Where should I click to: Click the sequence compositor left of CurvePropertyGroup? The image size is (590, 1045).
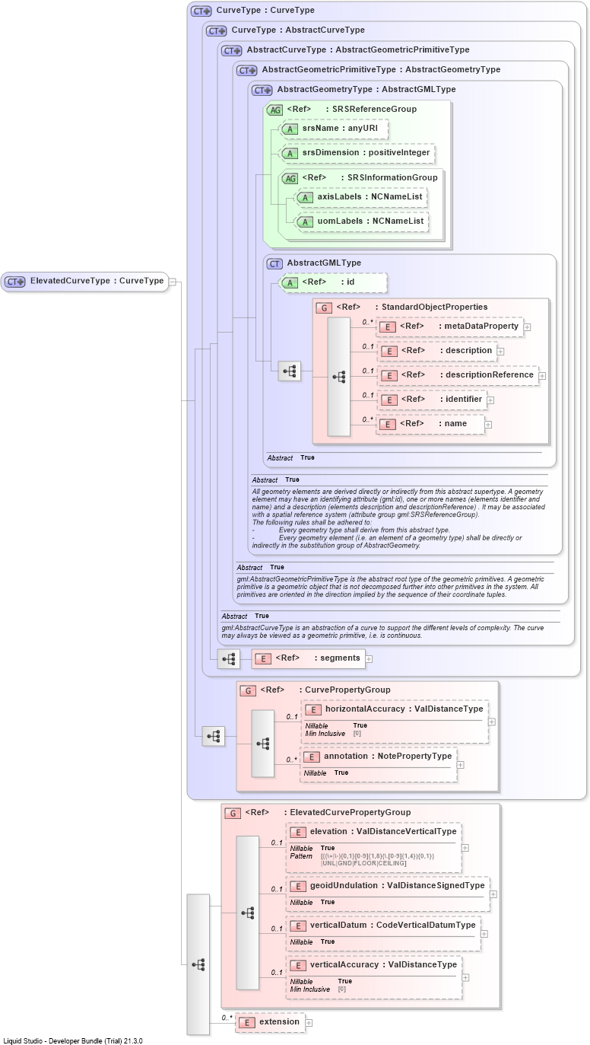pyautogui.click(x=214, y=736)
